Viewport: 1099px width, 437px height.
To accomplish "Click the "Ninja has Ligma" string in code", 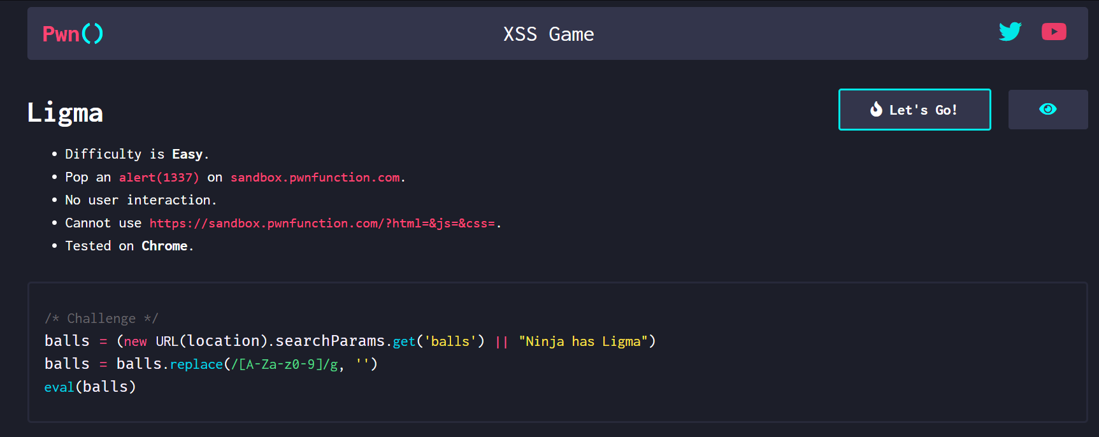I will [583, 341].
